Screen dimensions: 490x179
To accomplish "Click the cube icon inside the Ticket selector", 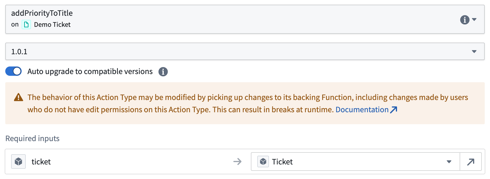I will pos(263,162).
